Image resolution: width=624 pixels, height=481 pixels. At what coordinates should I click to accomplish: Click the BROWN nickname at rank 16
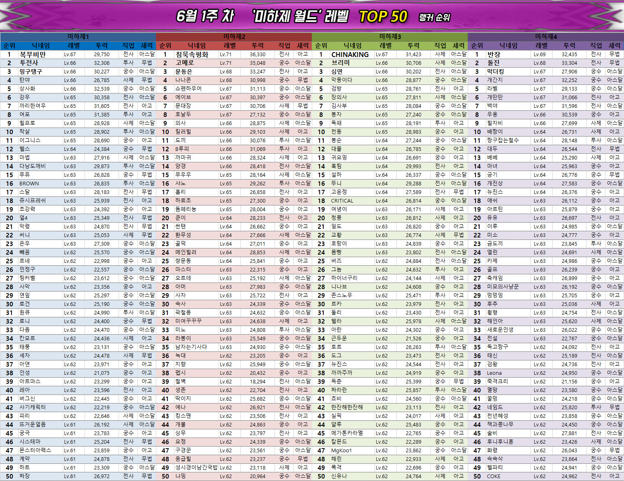(29, 184)
